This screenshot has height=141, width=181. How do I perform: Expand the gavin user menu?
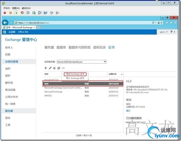(163, 32)
